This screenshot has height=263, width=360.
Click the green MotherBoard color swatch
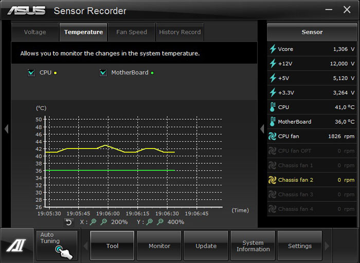(x=152, y=73)
